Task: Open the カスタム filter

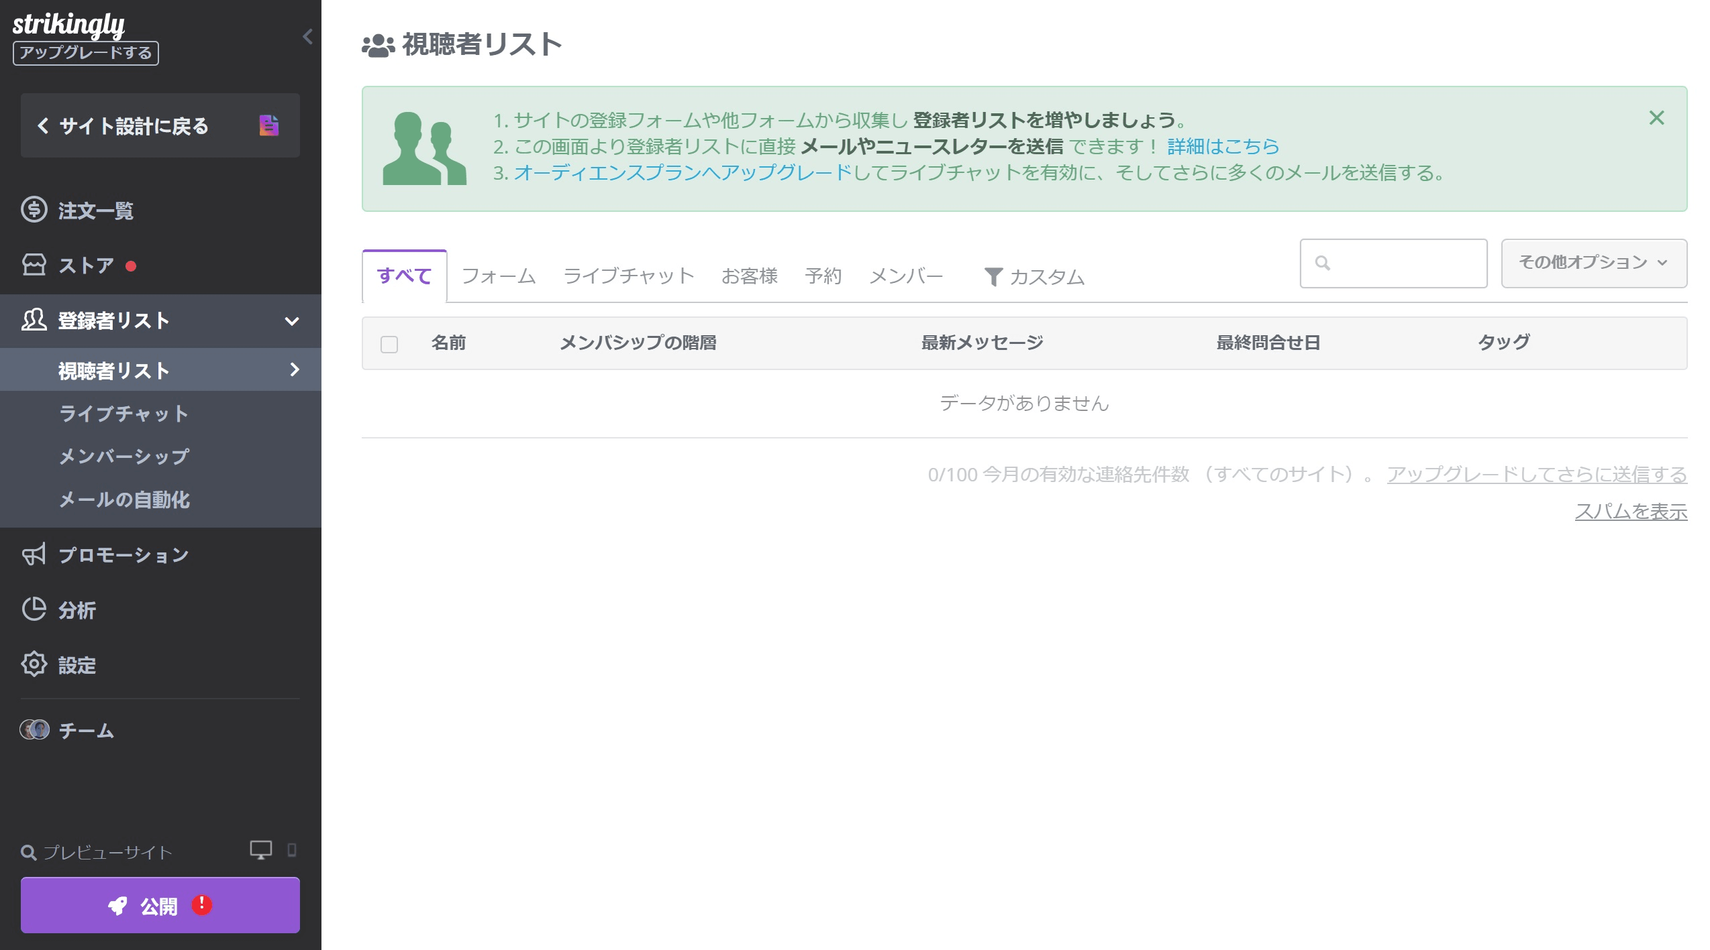Action: coord(1034,277)
